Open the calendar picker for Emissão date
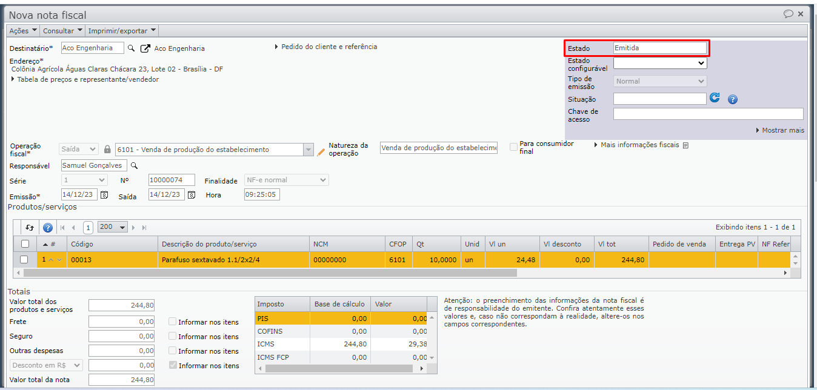The image size is (817, 390). tap(104, 195)
